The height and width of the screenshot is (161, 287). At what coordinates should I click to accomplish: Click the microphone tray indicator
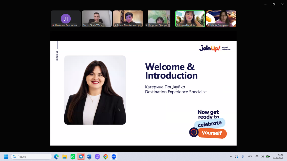coord(243,157)
